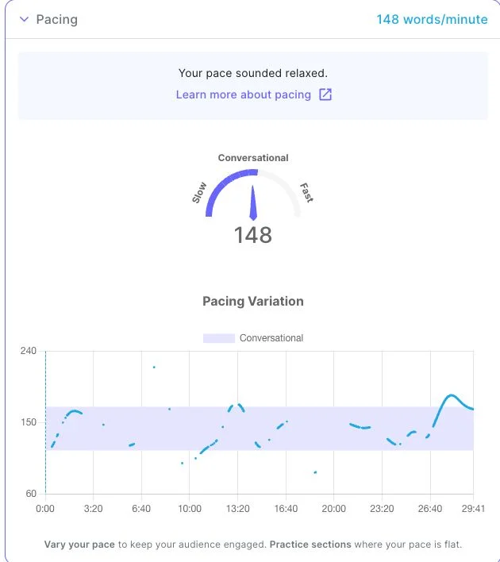Open Learn more about pacing link
The image size is (500, 562).
tap(244, 94)
